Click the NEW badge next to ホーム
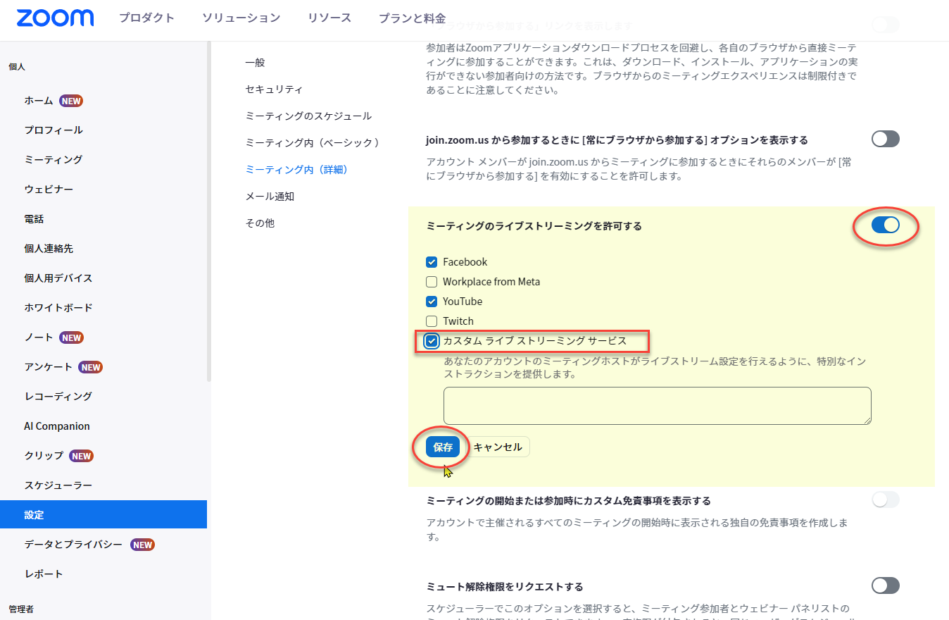 pos(71,101)
